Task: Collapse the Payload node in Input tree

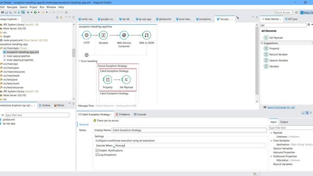Action: pos(271,132)
